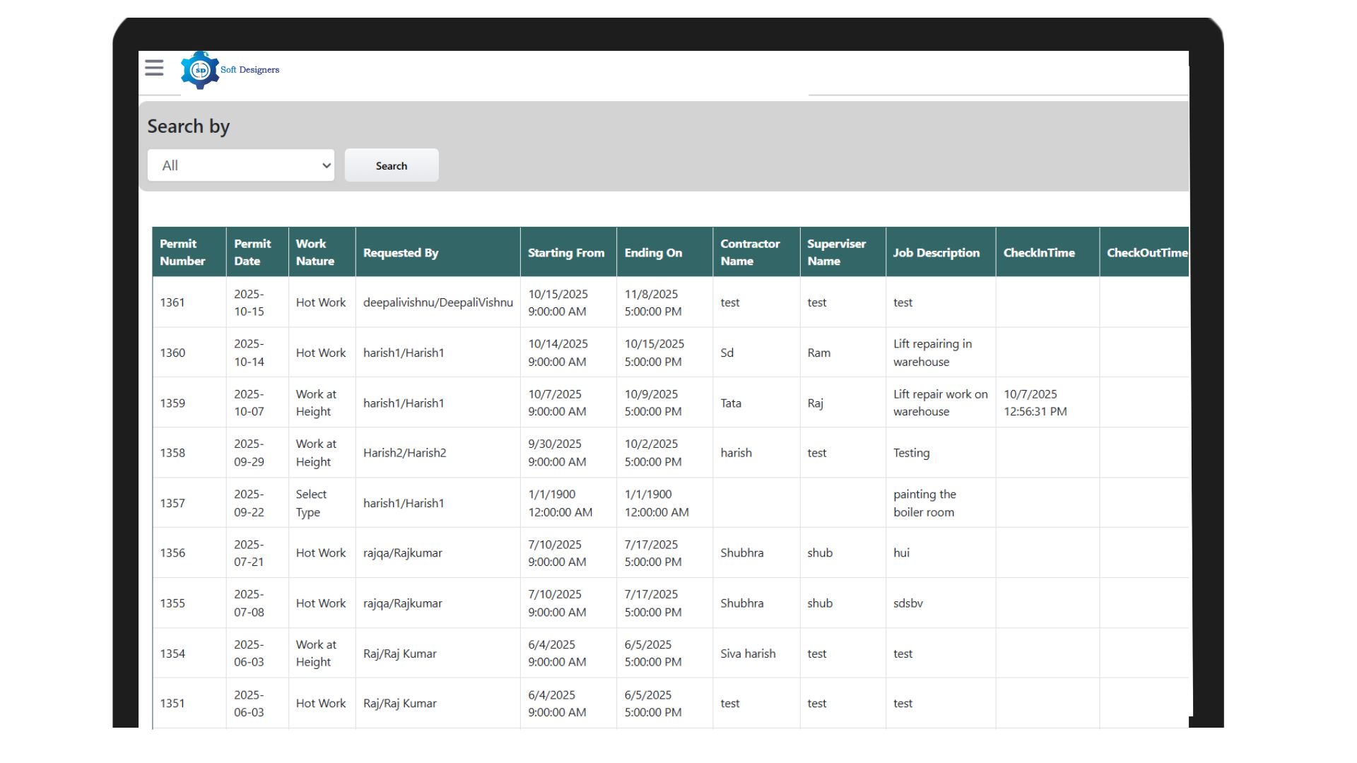
Task: Click the CheckInTime entry for permit 1359
Action: (1034, 403)
